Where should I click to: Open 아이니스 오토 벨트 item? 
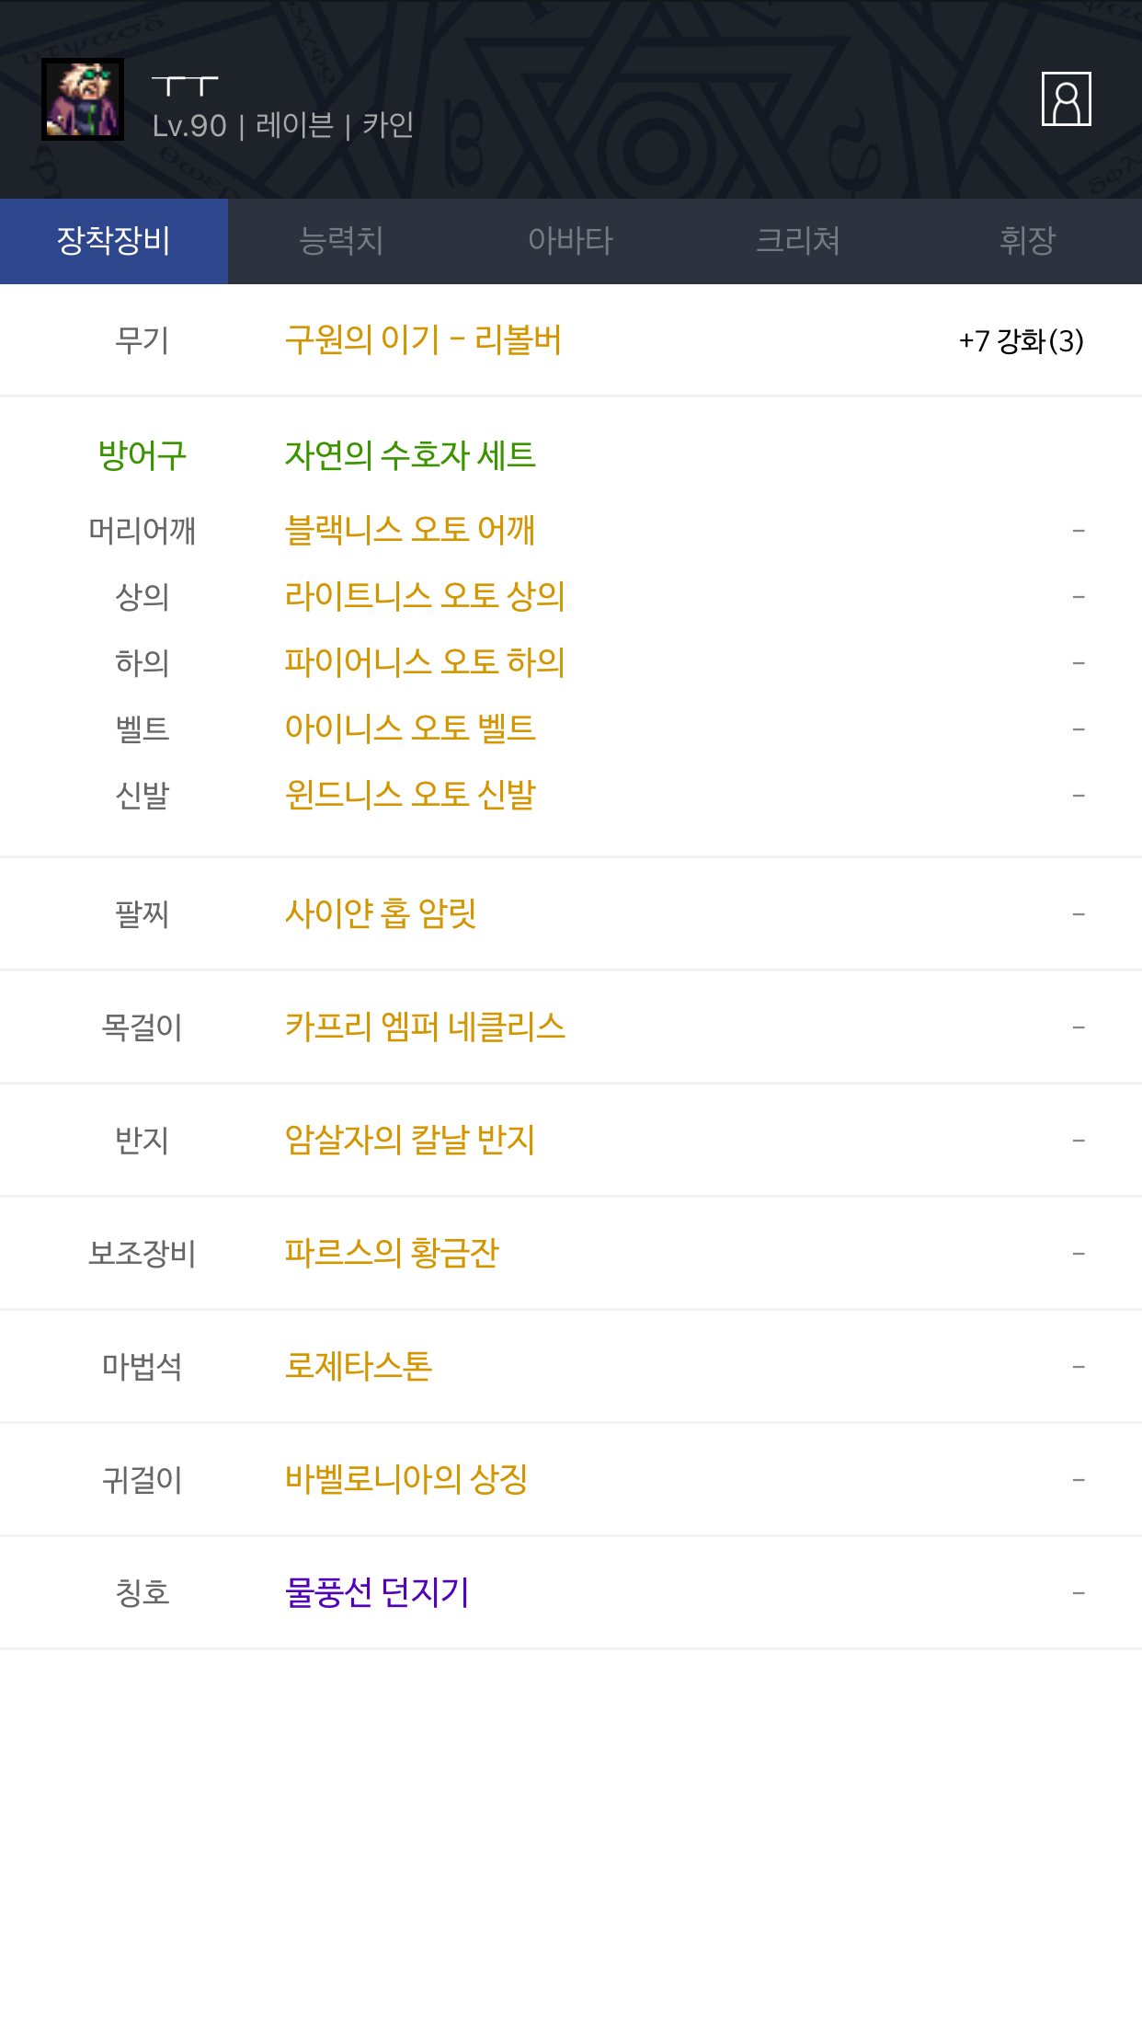click(x=410, y=729)
